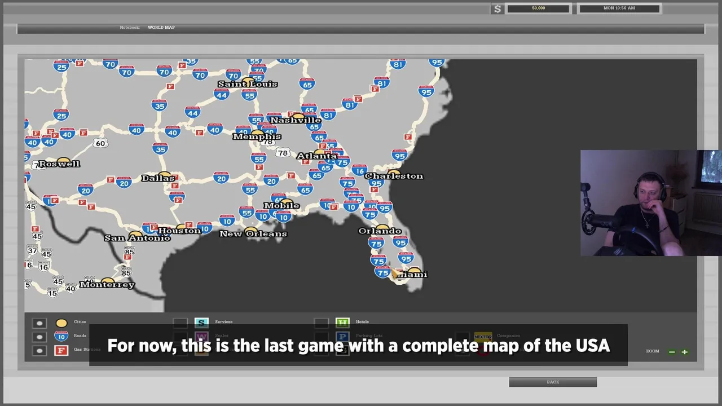Enable the Services map filter checkbox

[180, 323]
